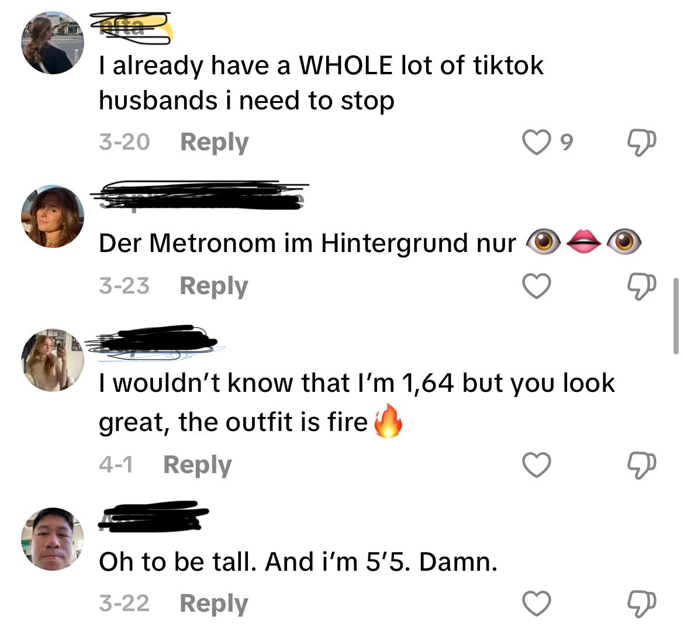Screen dimensions: 684x638
Task: Reply to the comment dated 3-22
Action: (x=214, y=603)
